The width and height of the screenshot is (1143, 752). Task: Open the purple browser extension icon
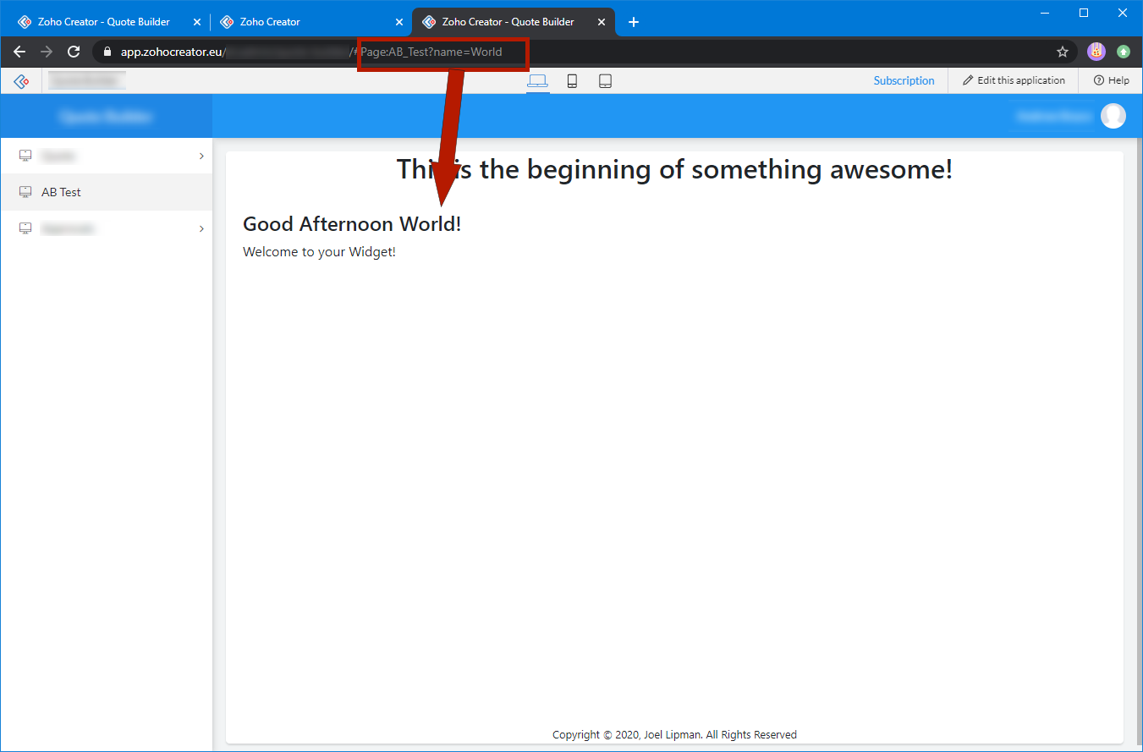pos(1096,52)
